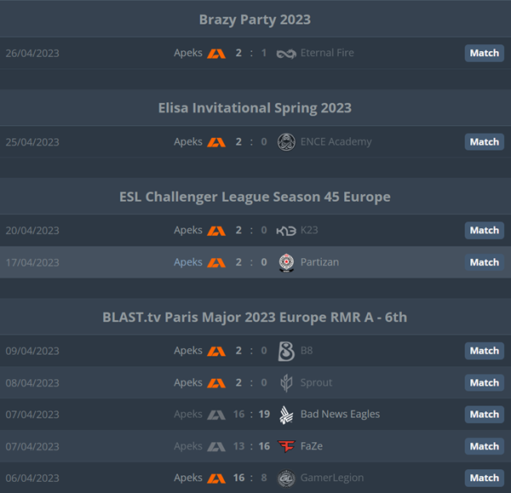The image size is (511, 493).
Task: Open Match for Apeks vs K23
Action: tap(485, 231)
